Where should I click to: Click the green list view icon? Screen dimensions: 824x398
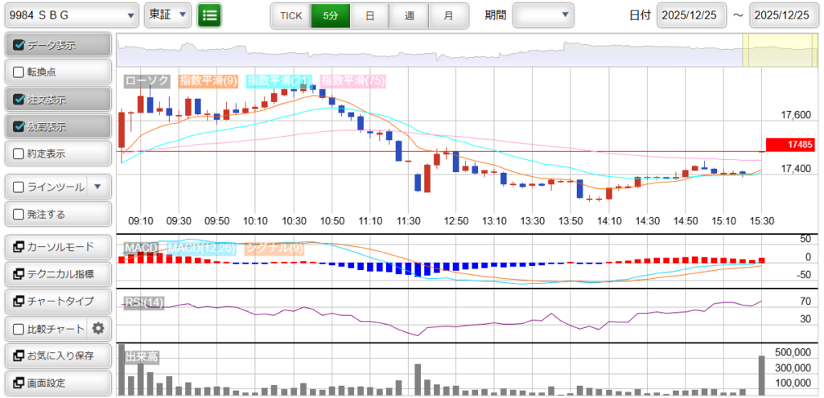[209, 14]
